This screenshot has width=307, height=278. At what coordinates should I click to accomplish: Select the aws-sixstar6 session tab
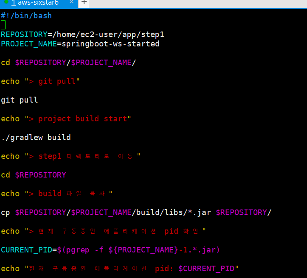pos(37,3)
